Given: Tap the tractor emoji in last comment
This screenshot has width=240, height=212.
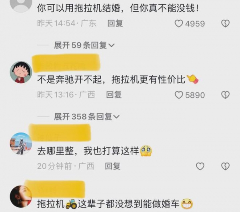Looking at the screenshot, I should pyautogui.click(x=71, y=204).
